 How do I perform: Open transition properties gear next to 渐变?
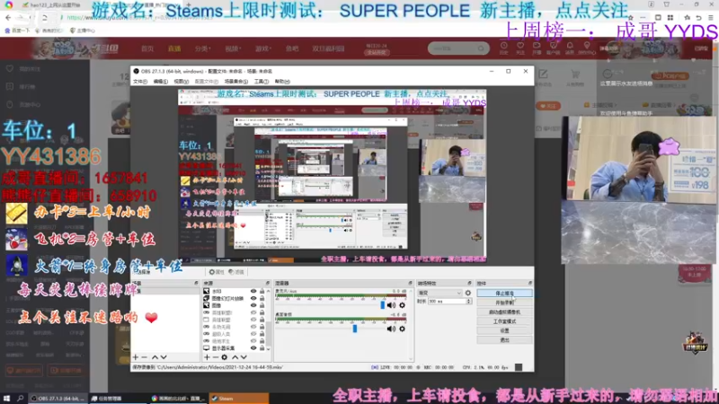(467, 293)
